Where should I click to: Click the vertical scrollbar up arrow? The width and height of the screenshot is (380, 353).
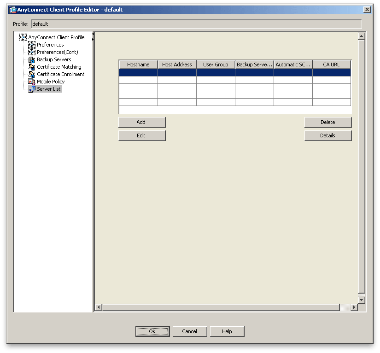pyautogui.click(x=361, y=36)
